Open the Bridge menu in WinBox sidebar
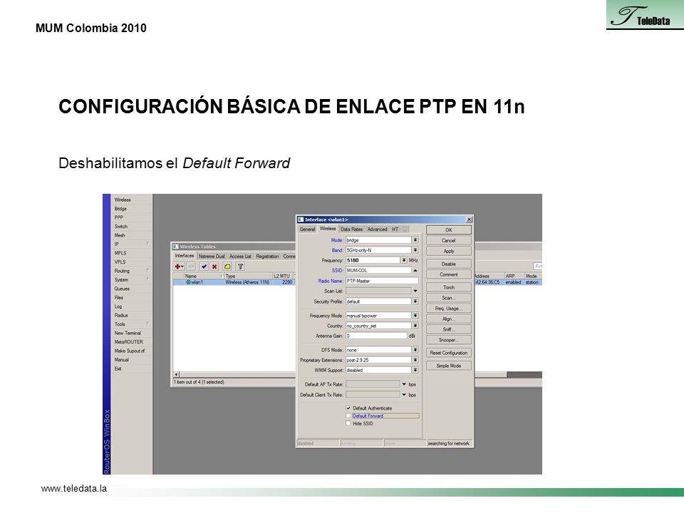This screenshot has width=684, height=513. point(121,209)
